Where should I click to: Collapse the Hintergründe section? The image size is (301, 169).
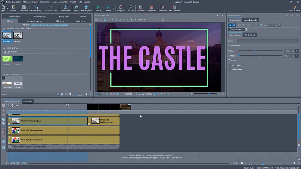pos(4,48)
